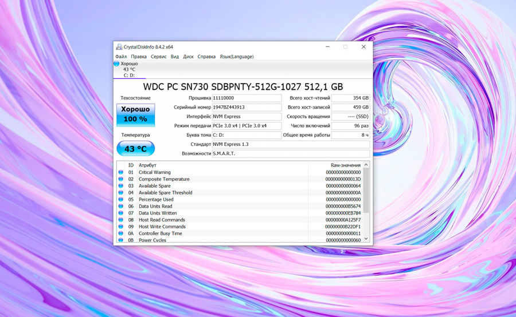Click the status dot for Percentage Used
Screen dimensions: 516x317
pos(121,199)
